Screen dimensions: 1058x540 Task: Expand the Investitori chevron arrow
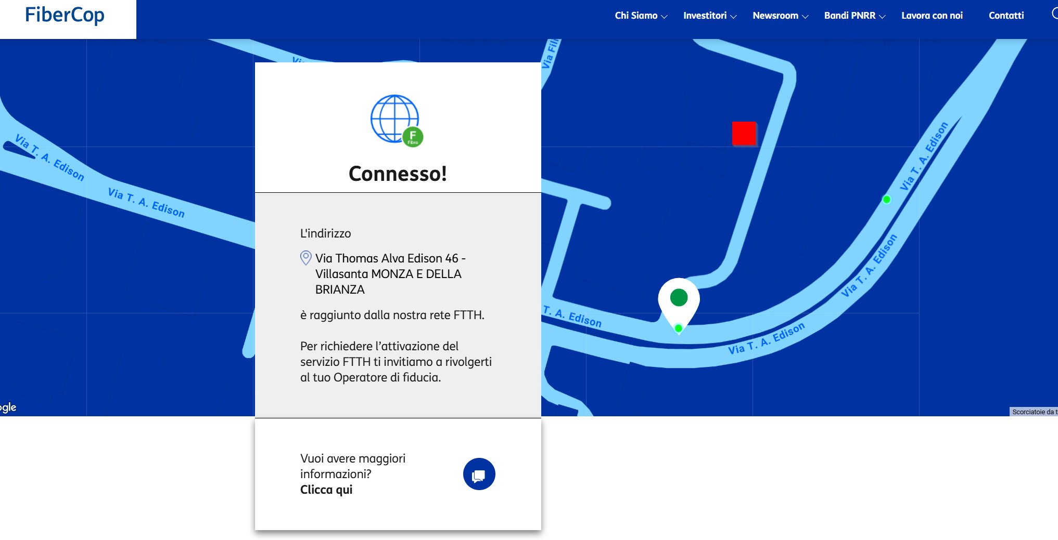(733, 17)
